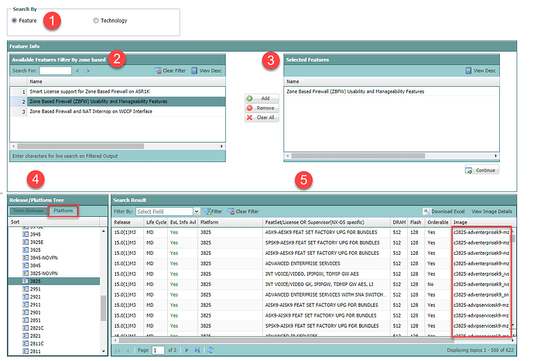534x361 pixels.
Task: Select platform 2851 in the tree
Action: tap(35, 321)
